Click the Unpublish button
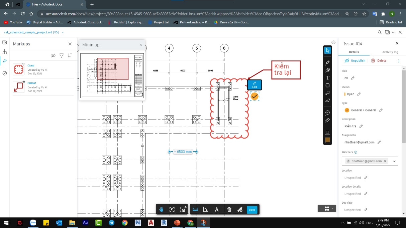406x228 pixels. pyautogui.click(x=355, y=61)
